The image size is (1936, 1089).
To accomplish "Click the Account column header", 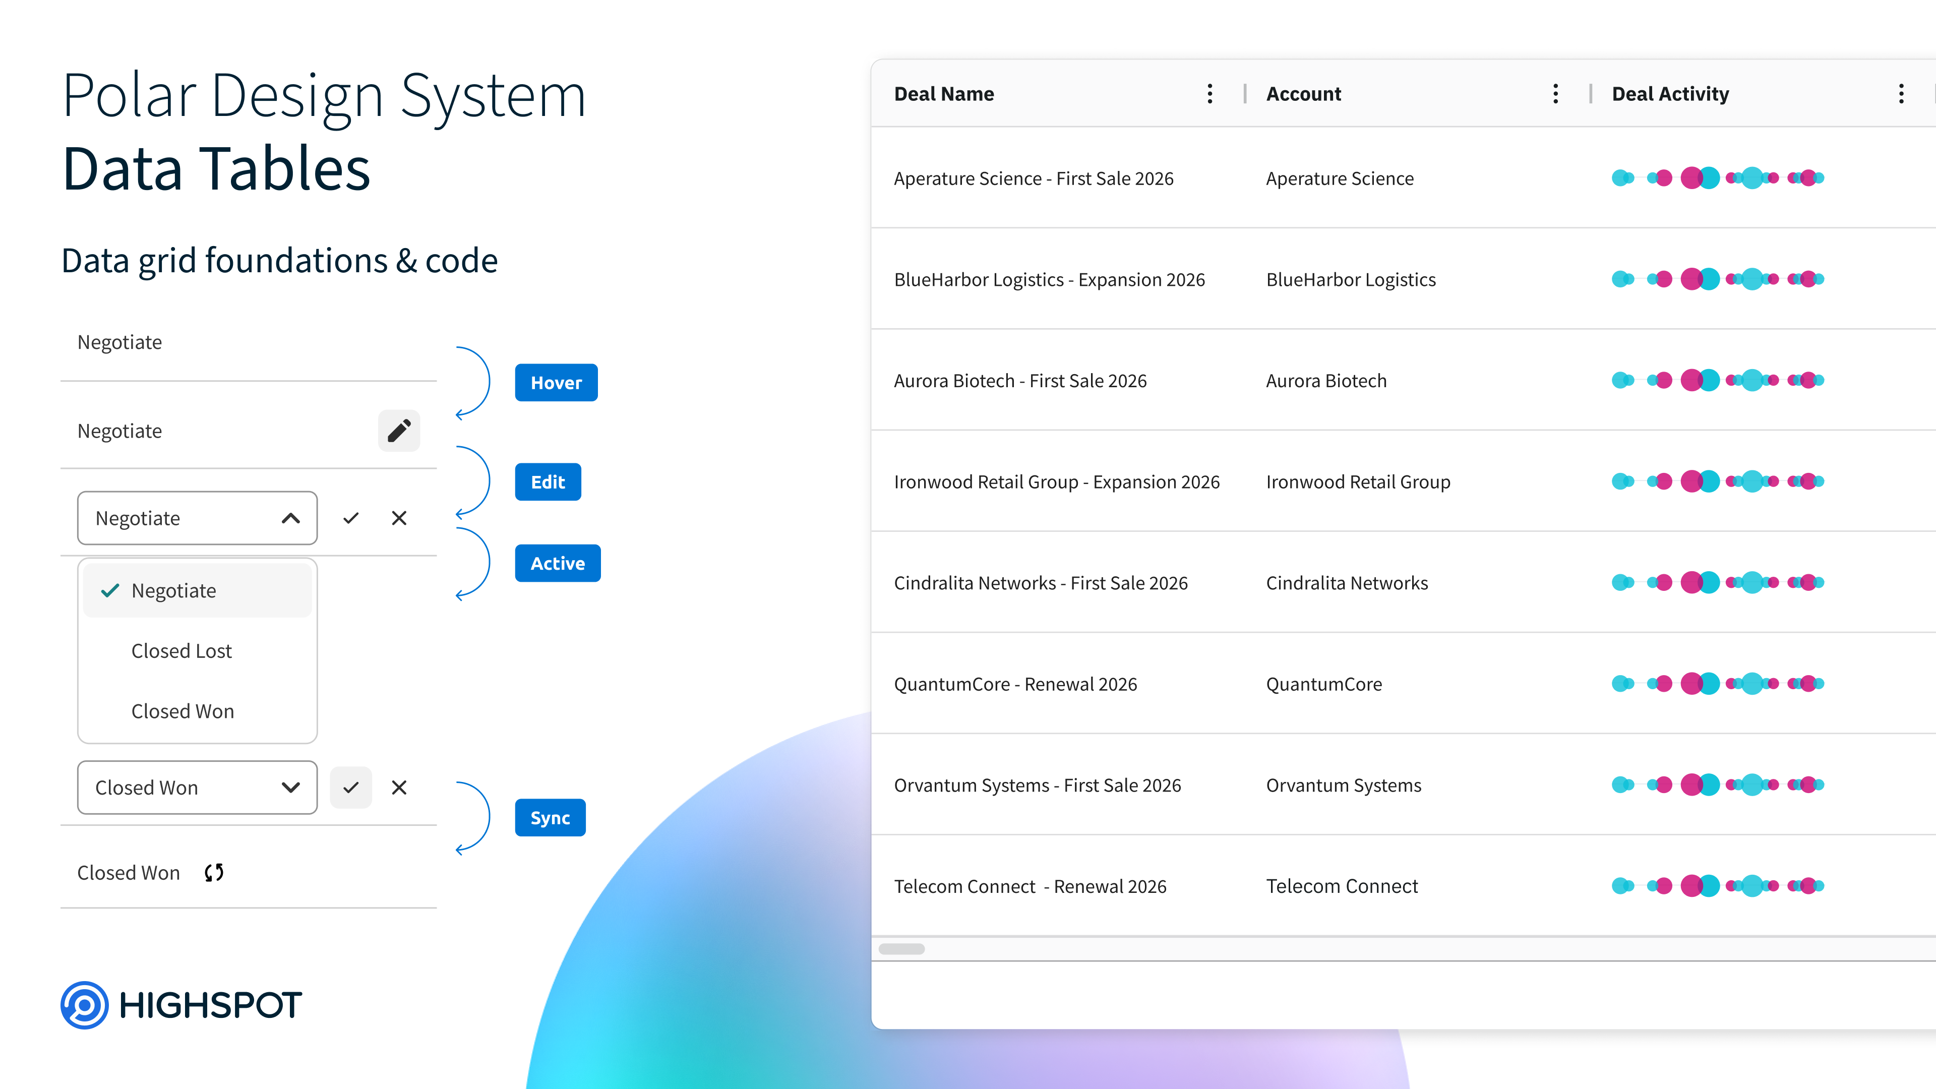I will 1303,94.
